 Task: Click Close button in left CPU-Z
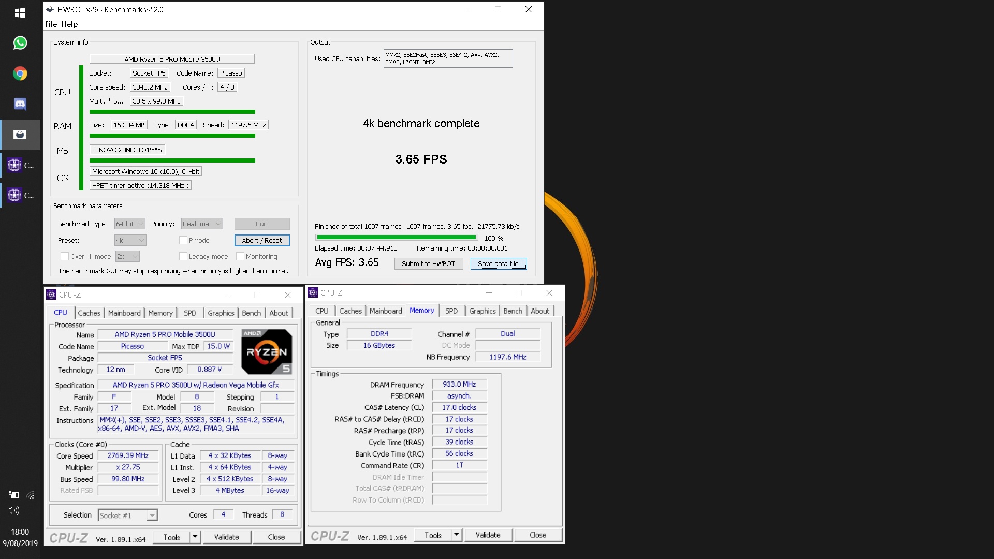276,537
